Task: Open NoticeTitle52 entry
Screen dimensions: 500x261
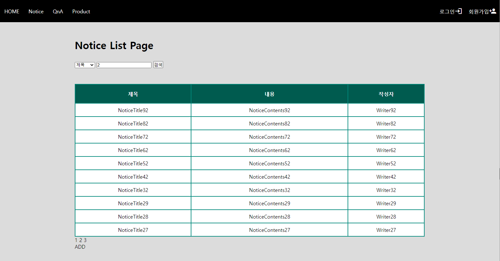Action: [133, 163]
